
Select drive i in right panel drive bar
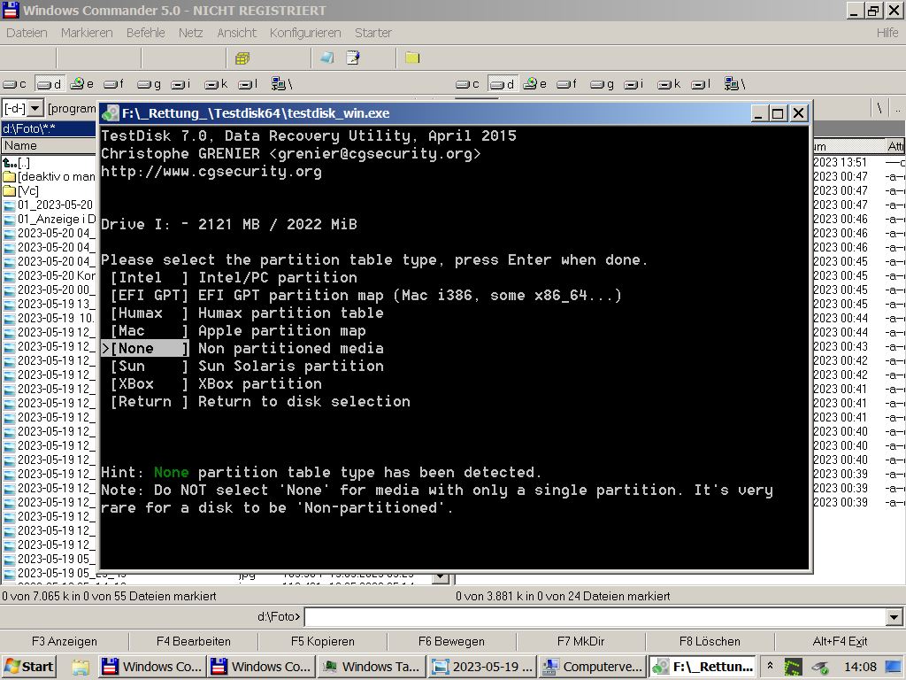coord(633,84)
